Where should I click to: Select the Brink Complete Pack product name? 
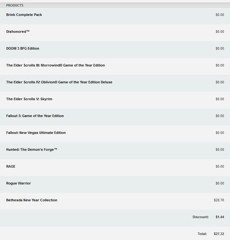point(24,15)
